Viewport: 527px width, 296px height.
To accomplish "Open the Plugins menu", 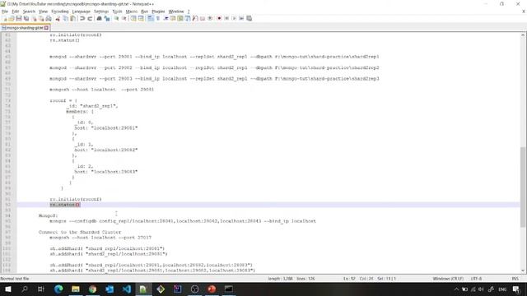I will pyautogui.click(x=158, y=12).
